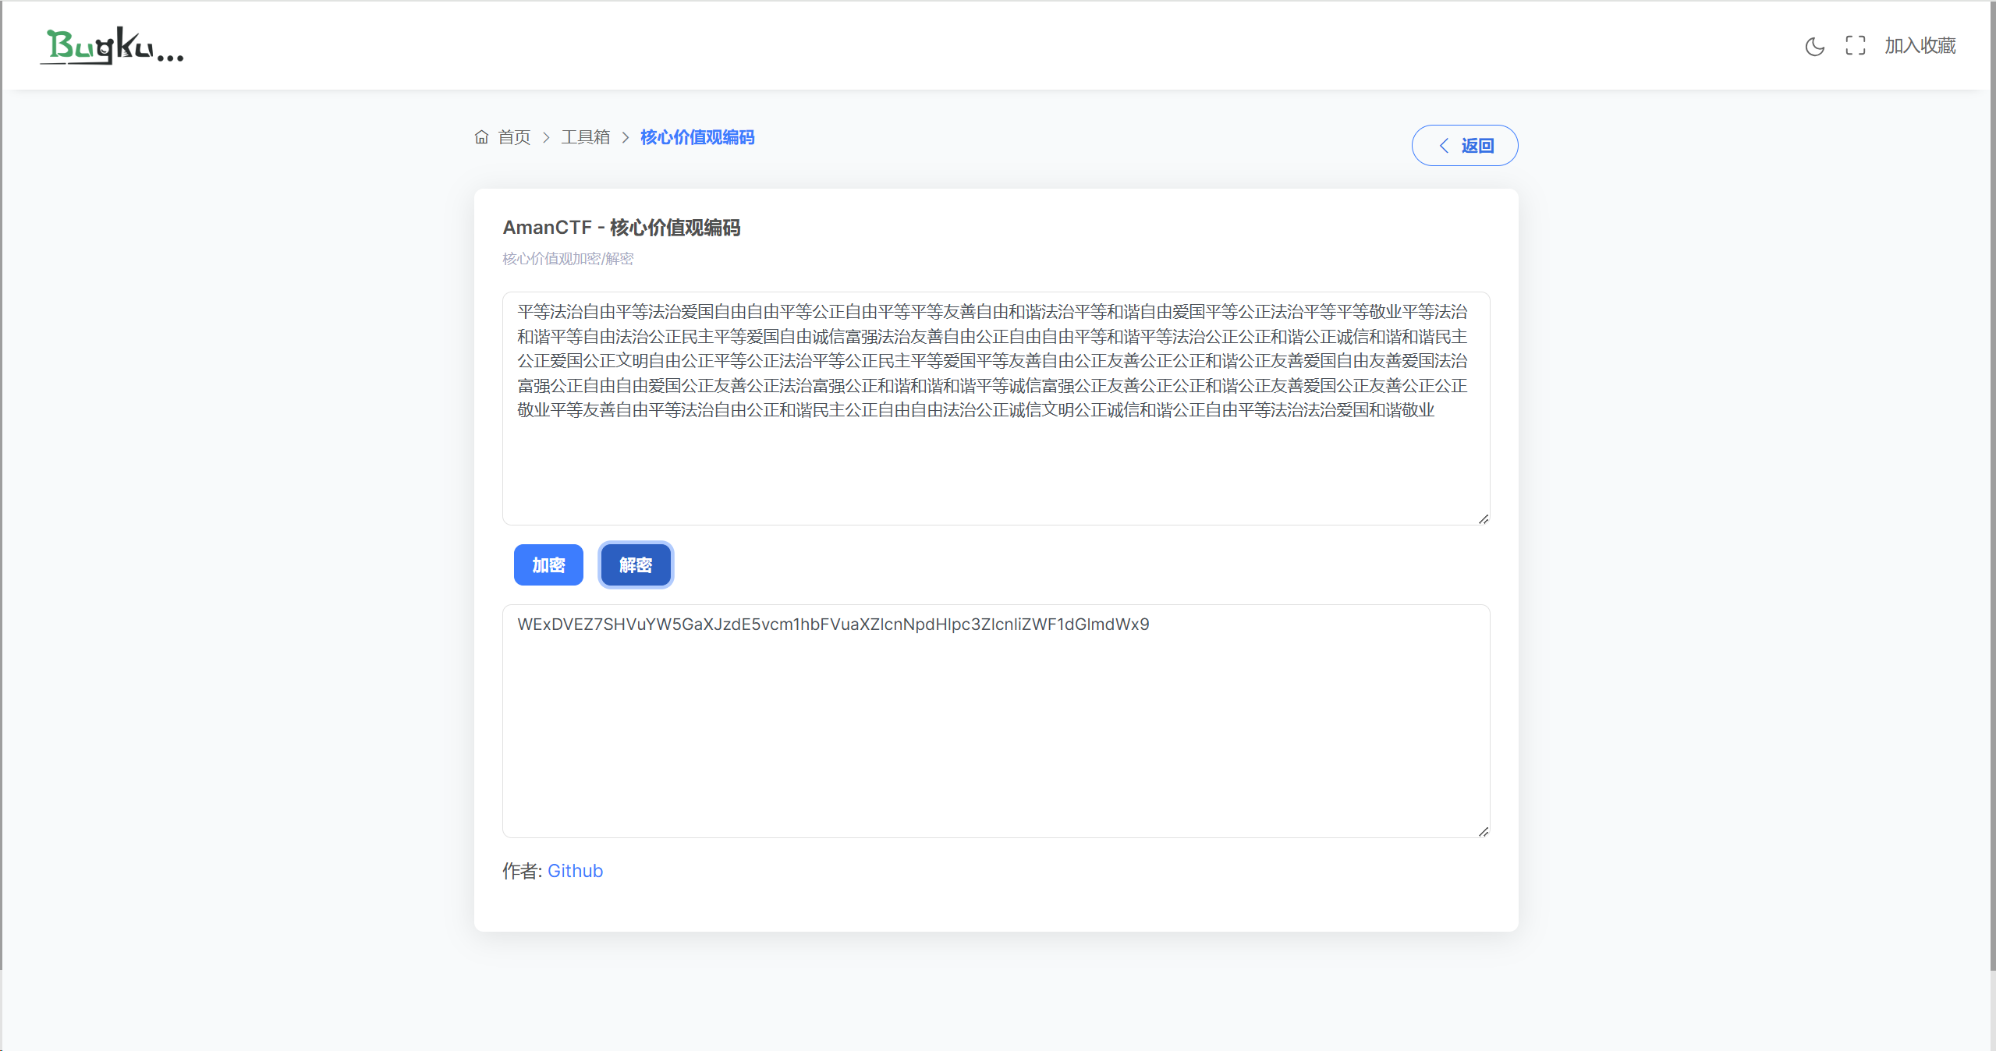Click the resize handle of the input textarea
This screenshot has width=1996, height=1051.
coord(1483,519)
